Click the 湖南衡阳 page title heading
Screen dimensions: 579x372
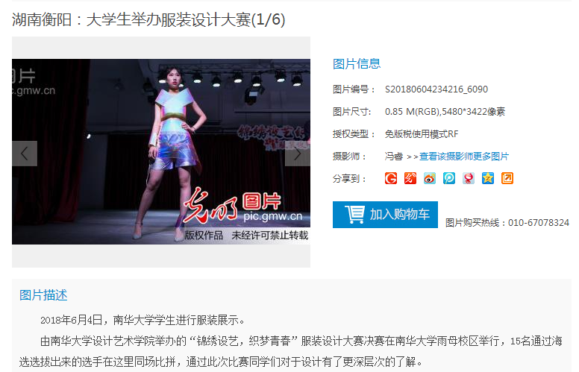click(148, 19)
